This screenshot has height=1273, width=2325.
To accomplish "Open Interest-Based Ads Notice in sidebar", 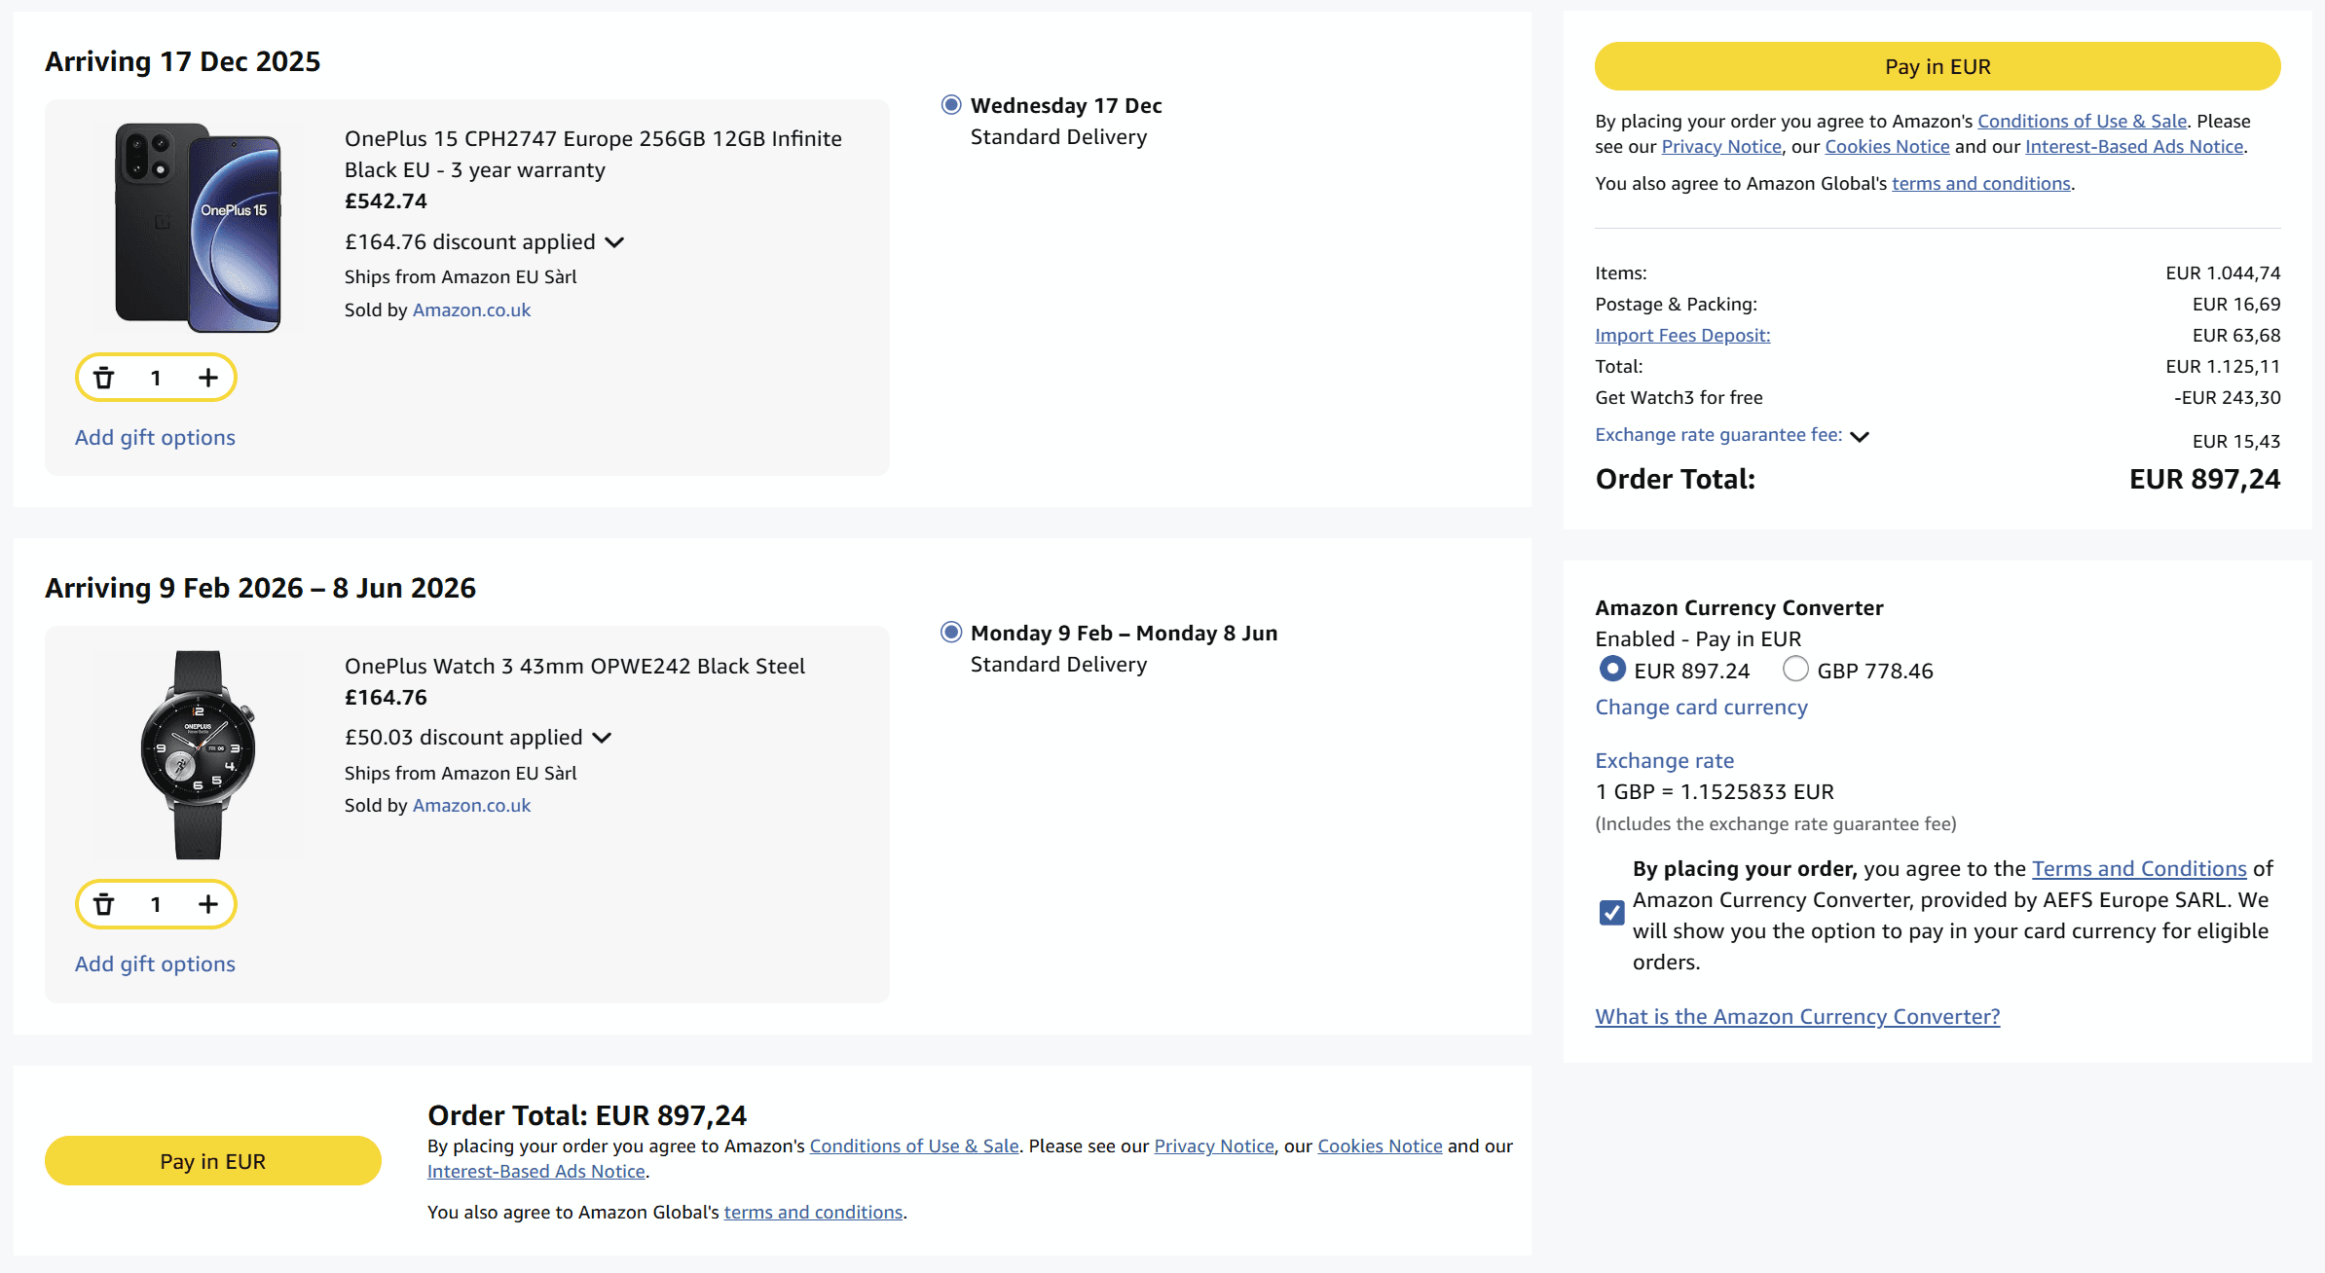I will tap(2134, 147).
